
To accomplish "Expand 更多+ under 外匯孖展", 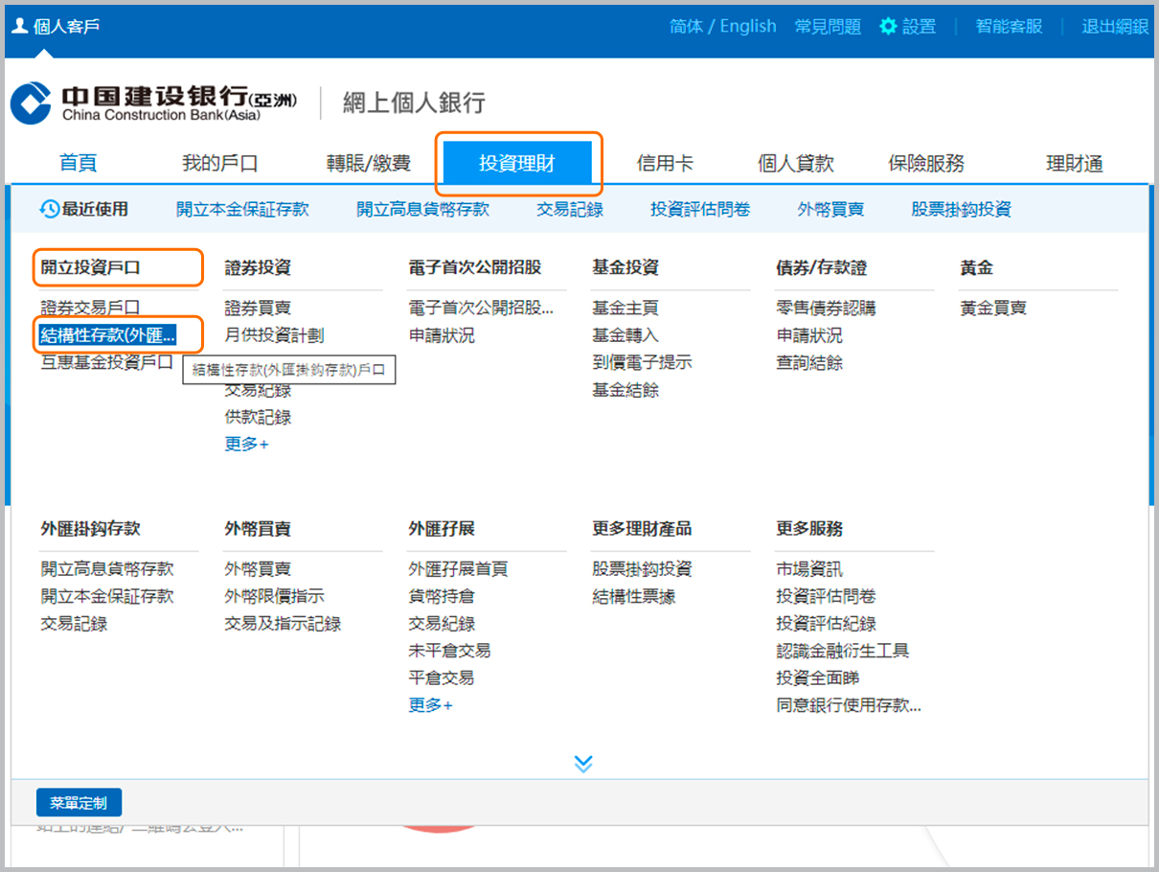I will (x=430, y=705).
